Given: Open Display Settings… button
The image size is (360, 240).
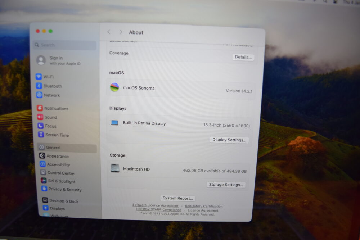Looking at the screenshot, I should coord(229,140).
